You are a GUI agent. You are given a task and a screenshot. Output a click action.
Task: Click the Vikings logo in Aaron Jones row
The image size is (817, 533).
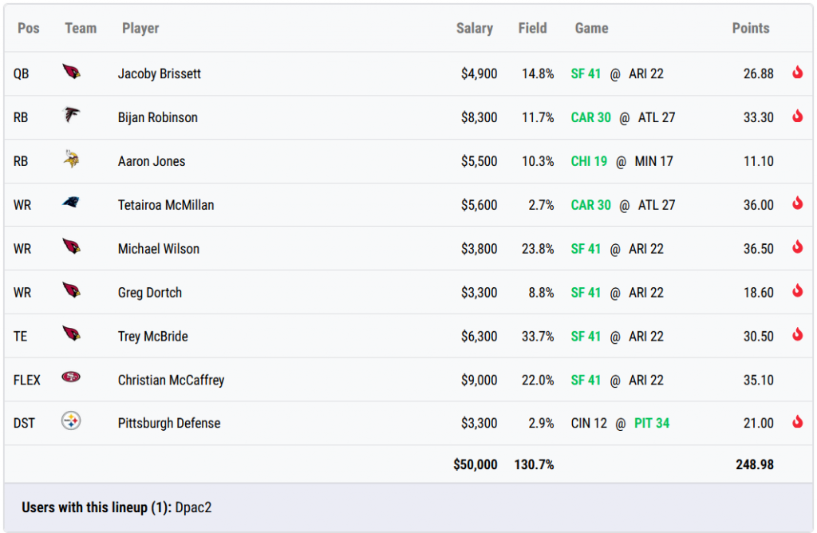[x=71, y=160]
